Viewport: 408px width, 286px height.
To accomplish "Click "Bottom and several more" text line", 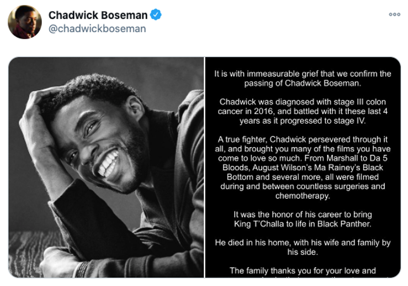I will 303,177.
